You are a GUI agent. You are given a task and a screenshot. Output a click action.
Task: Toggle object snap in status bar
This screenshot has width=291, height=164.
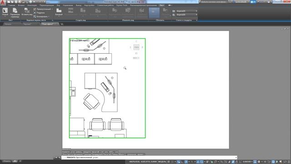click(x=202, y=162)
